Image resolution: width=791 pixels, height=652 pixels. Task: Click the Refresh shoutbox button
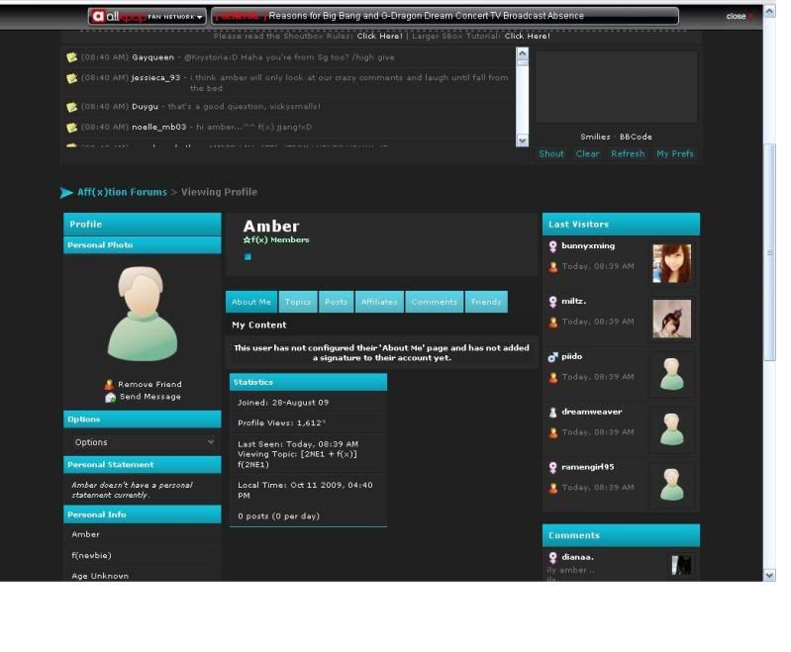click(x=628, y=154)
